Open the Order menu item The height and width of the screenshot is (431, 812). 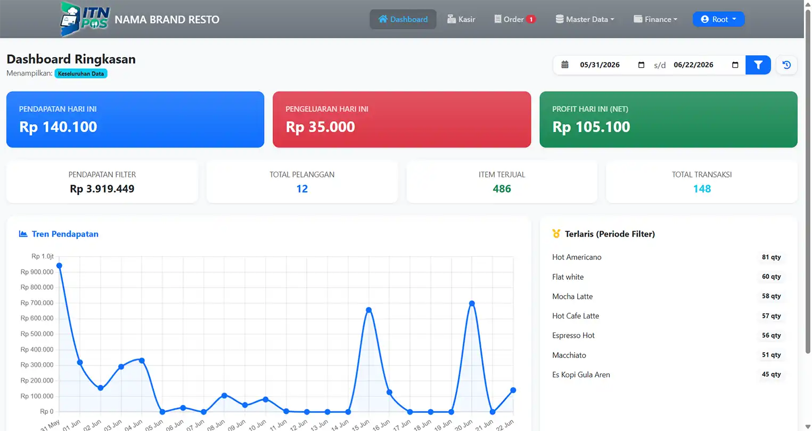click(515, 19)
